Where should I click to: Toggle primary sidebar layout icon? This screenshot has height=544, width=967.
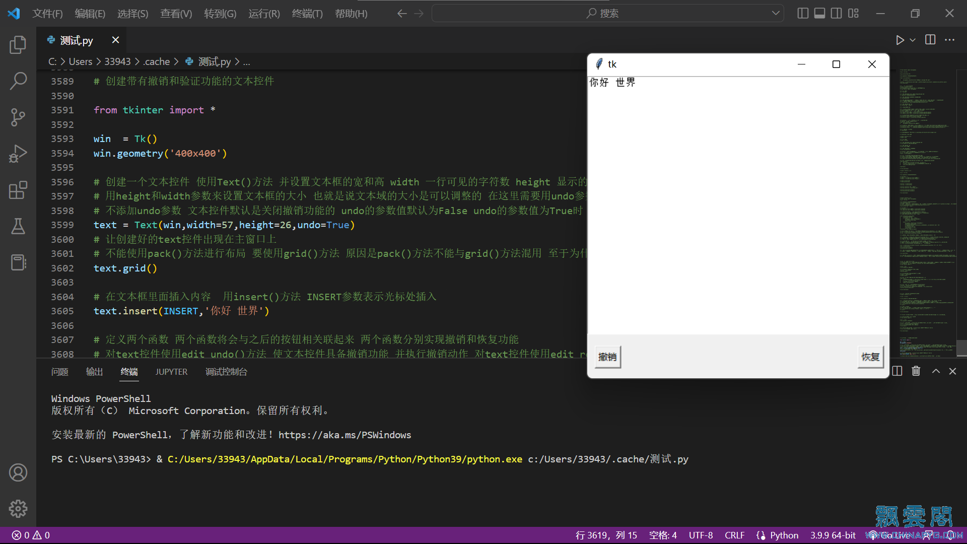[803, 13]
